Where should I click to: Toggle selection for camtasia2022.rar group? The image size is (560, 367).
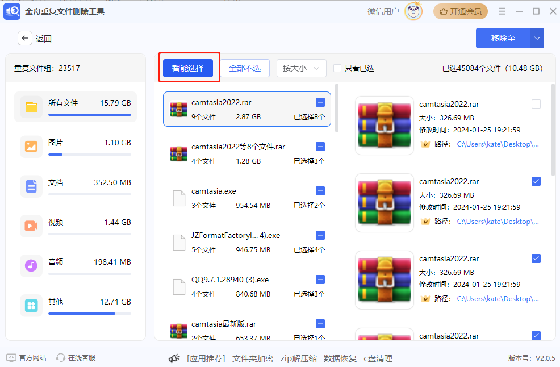320,103
